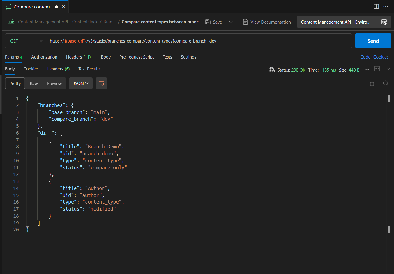This screenshot has width=394, height=274.
Task: Open the response more options dots
Action: (367, 70)
